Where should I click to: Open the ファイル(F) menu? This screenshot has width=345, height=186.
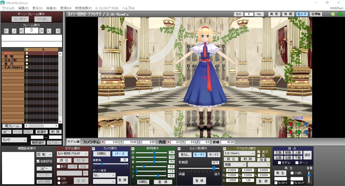(x=8, y=8)
